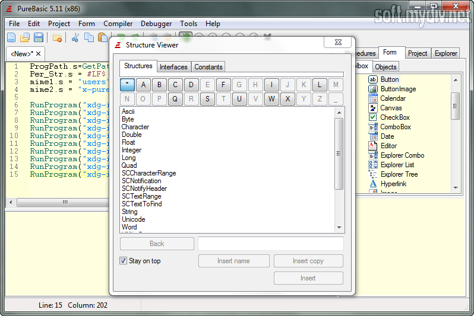
Task: Select the Explorer Tree gadget icon
Action: point(373,174)
